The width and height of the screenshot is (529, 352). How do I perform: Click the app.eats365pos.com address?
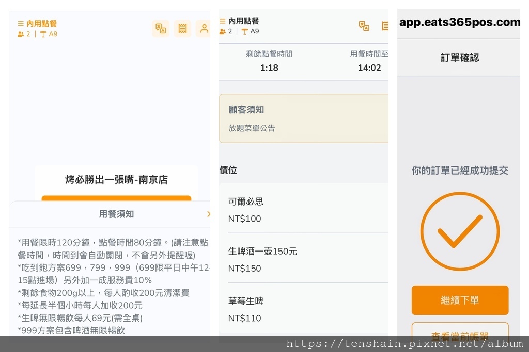coord(459,22)
